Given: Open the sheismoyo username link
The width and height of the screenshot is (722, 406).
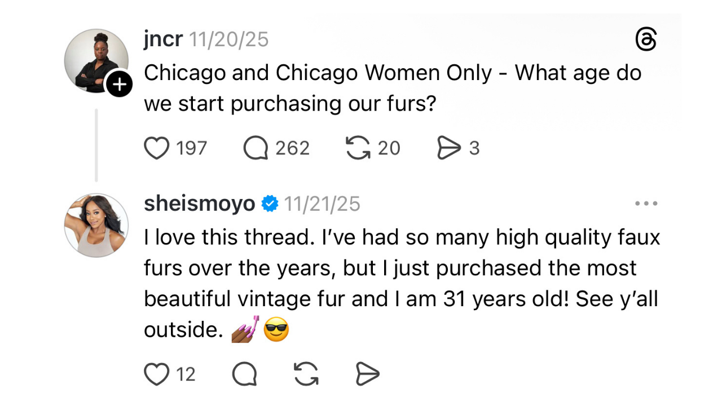Looking at the screenshot, I should click(200, 204).
